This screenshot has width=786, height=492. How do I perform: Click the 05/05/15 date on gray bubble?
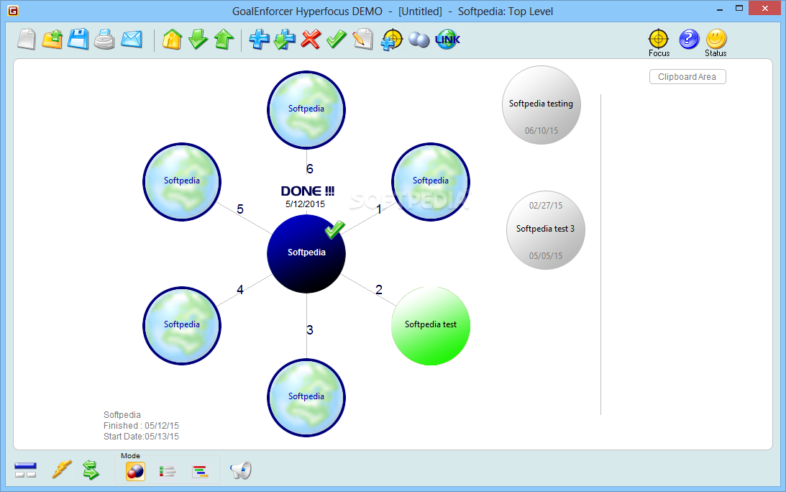546,256
